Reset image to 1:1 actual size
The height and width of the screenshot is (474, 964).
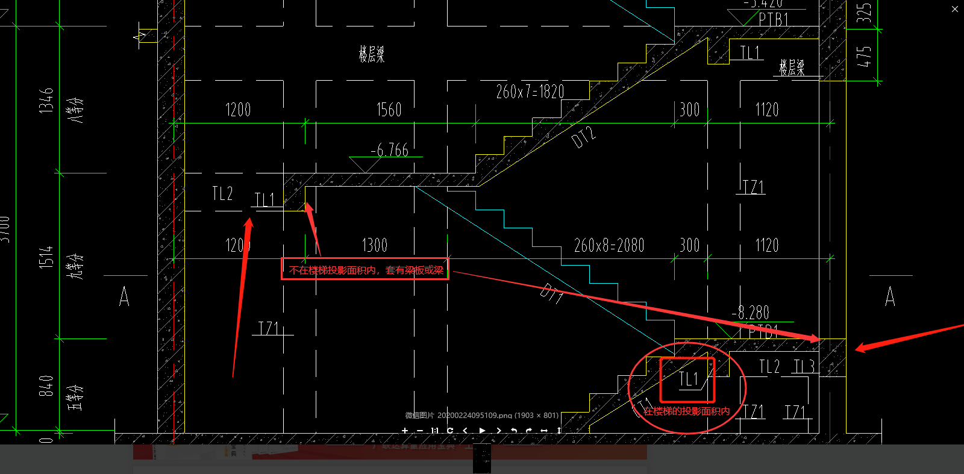coord(435,431)
